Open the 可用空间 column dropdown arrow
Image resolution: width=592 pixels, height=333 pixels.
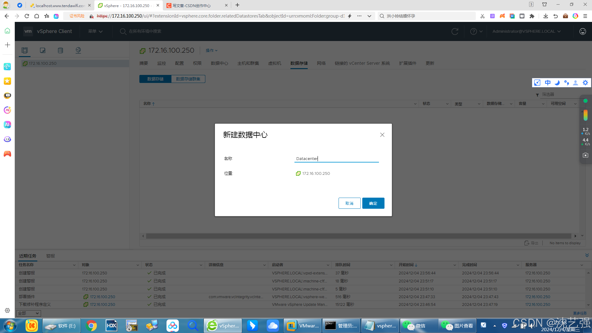pos(575,104)
